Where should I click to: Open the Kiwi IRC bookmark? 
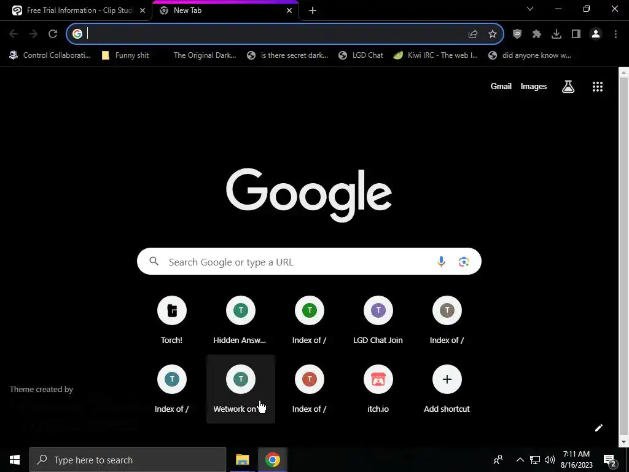click(436, 55)
